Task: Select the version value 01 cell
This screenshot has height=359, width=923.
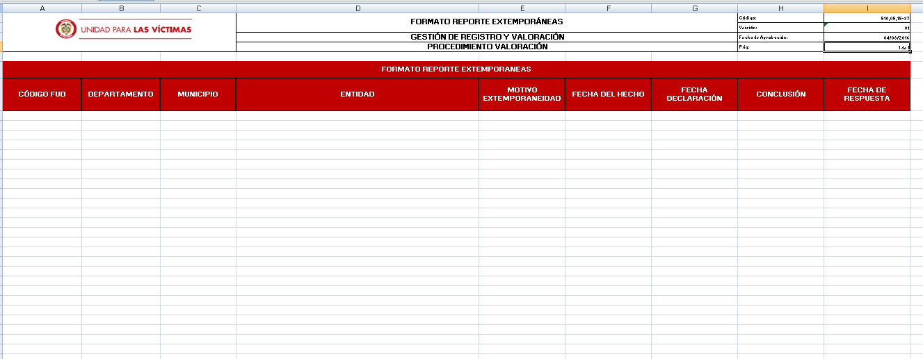Action: pyautogui.click(x=867, y=28)
